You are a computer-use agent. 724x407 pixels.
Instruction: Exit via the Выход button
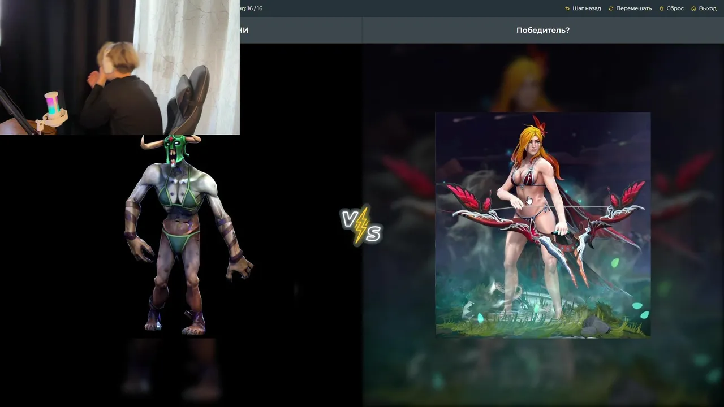tap(704, 8)
